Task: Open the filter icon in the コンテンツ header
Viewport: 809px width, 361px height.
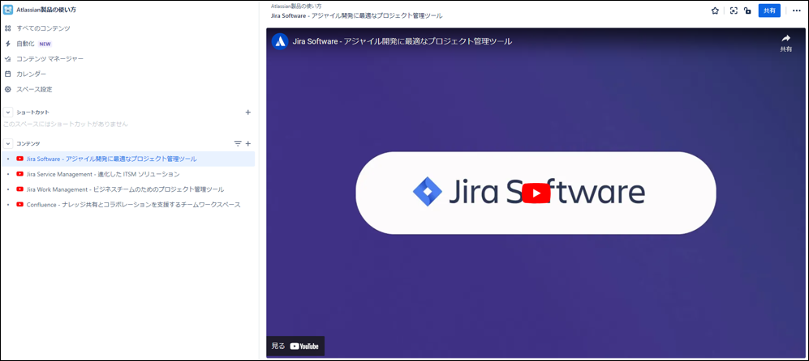Action: [x=238, y=143]
